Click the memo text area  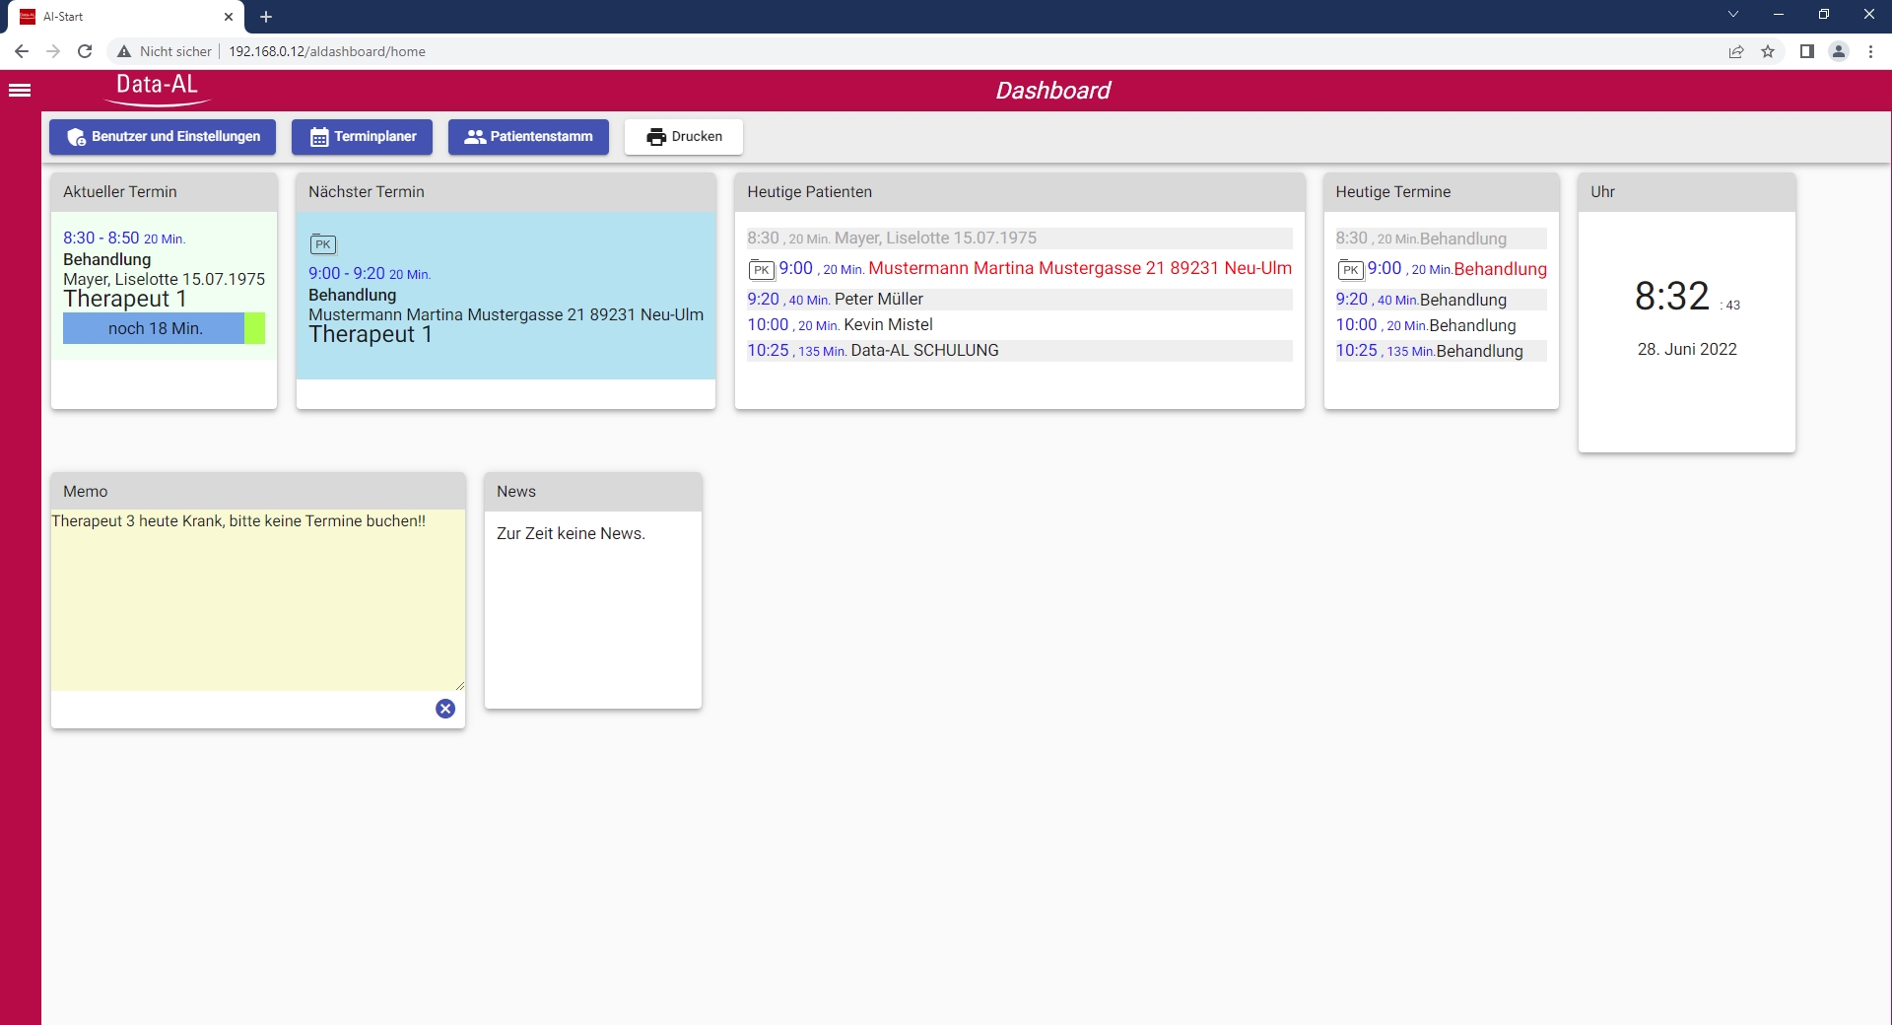[x=258, y=599]
